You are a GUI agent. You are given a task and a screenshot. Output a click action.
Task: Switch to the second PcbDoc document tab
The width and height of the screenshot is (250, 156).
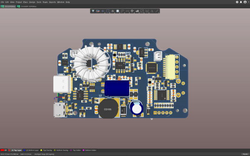tap(27, 6)
